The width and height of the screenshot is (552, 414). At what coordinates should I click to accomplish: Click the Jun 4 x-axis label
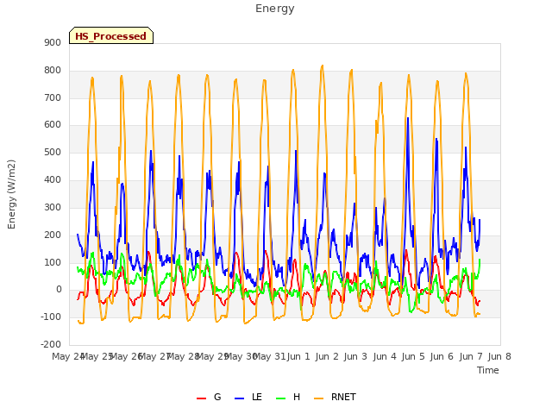pyautogui.click(x=385, y=356)
